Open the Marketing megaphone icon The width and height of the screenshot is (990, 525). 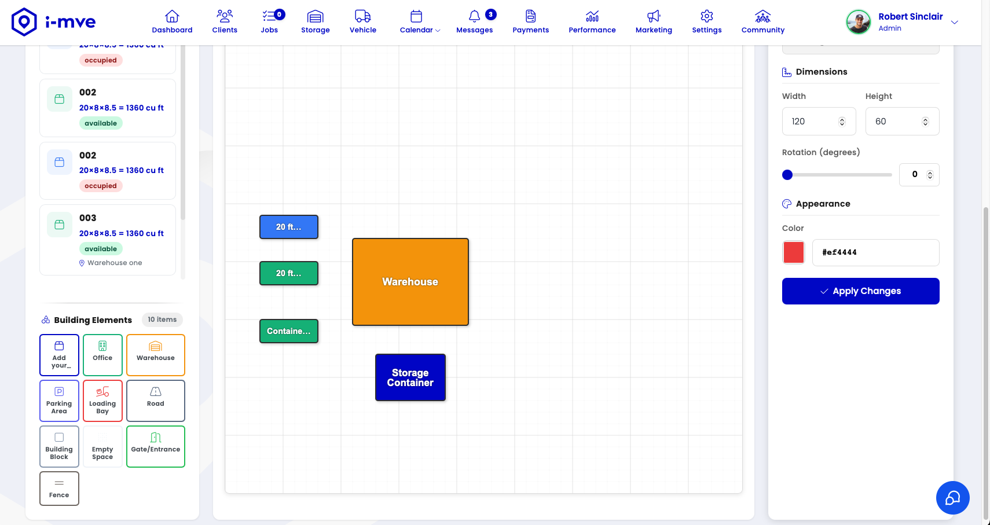point(654,16)
